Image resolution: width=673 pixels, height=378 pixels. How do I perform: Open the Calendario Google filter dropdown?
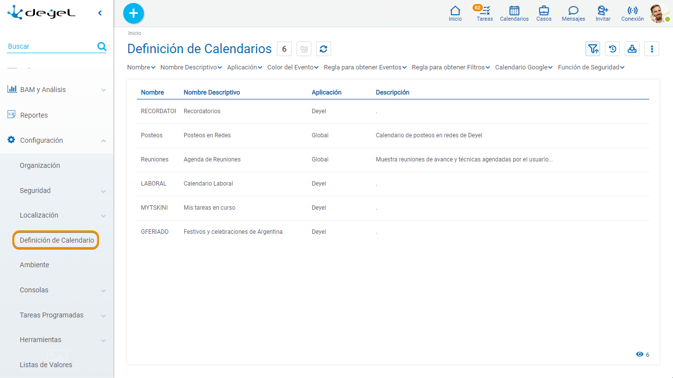pos(523,67)
